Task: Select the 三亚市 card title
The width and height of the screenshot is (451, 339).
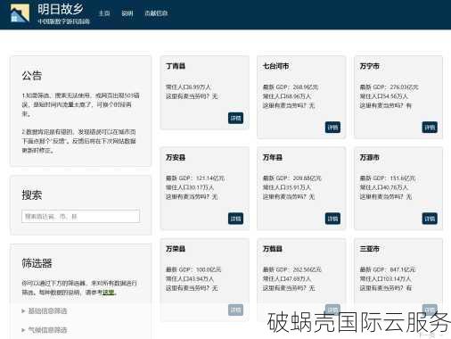Action: point(370,249)
